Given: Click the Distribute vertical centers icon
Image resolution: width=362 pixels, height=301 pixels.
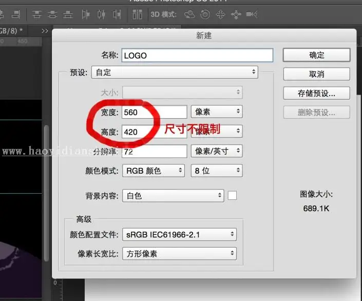Looking at the screenshot, I should (x=52, y=14).
